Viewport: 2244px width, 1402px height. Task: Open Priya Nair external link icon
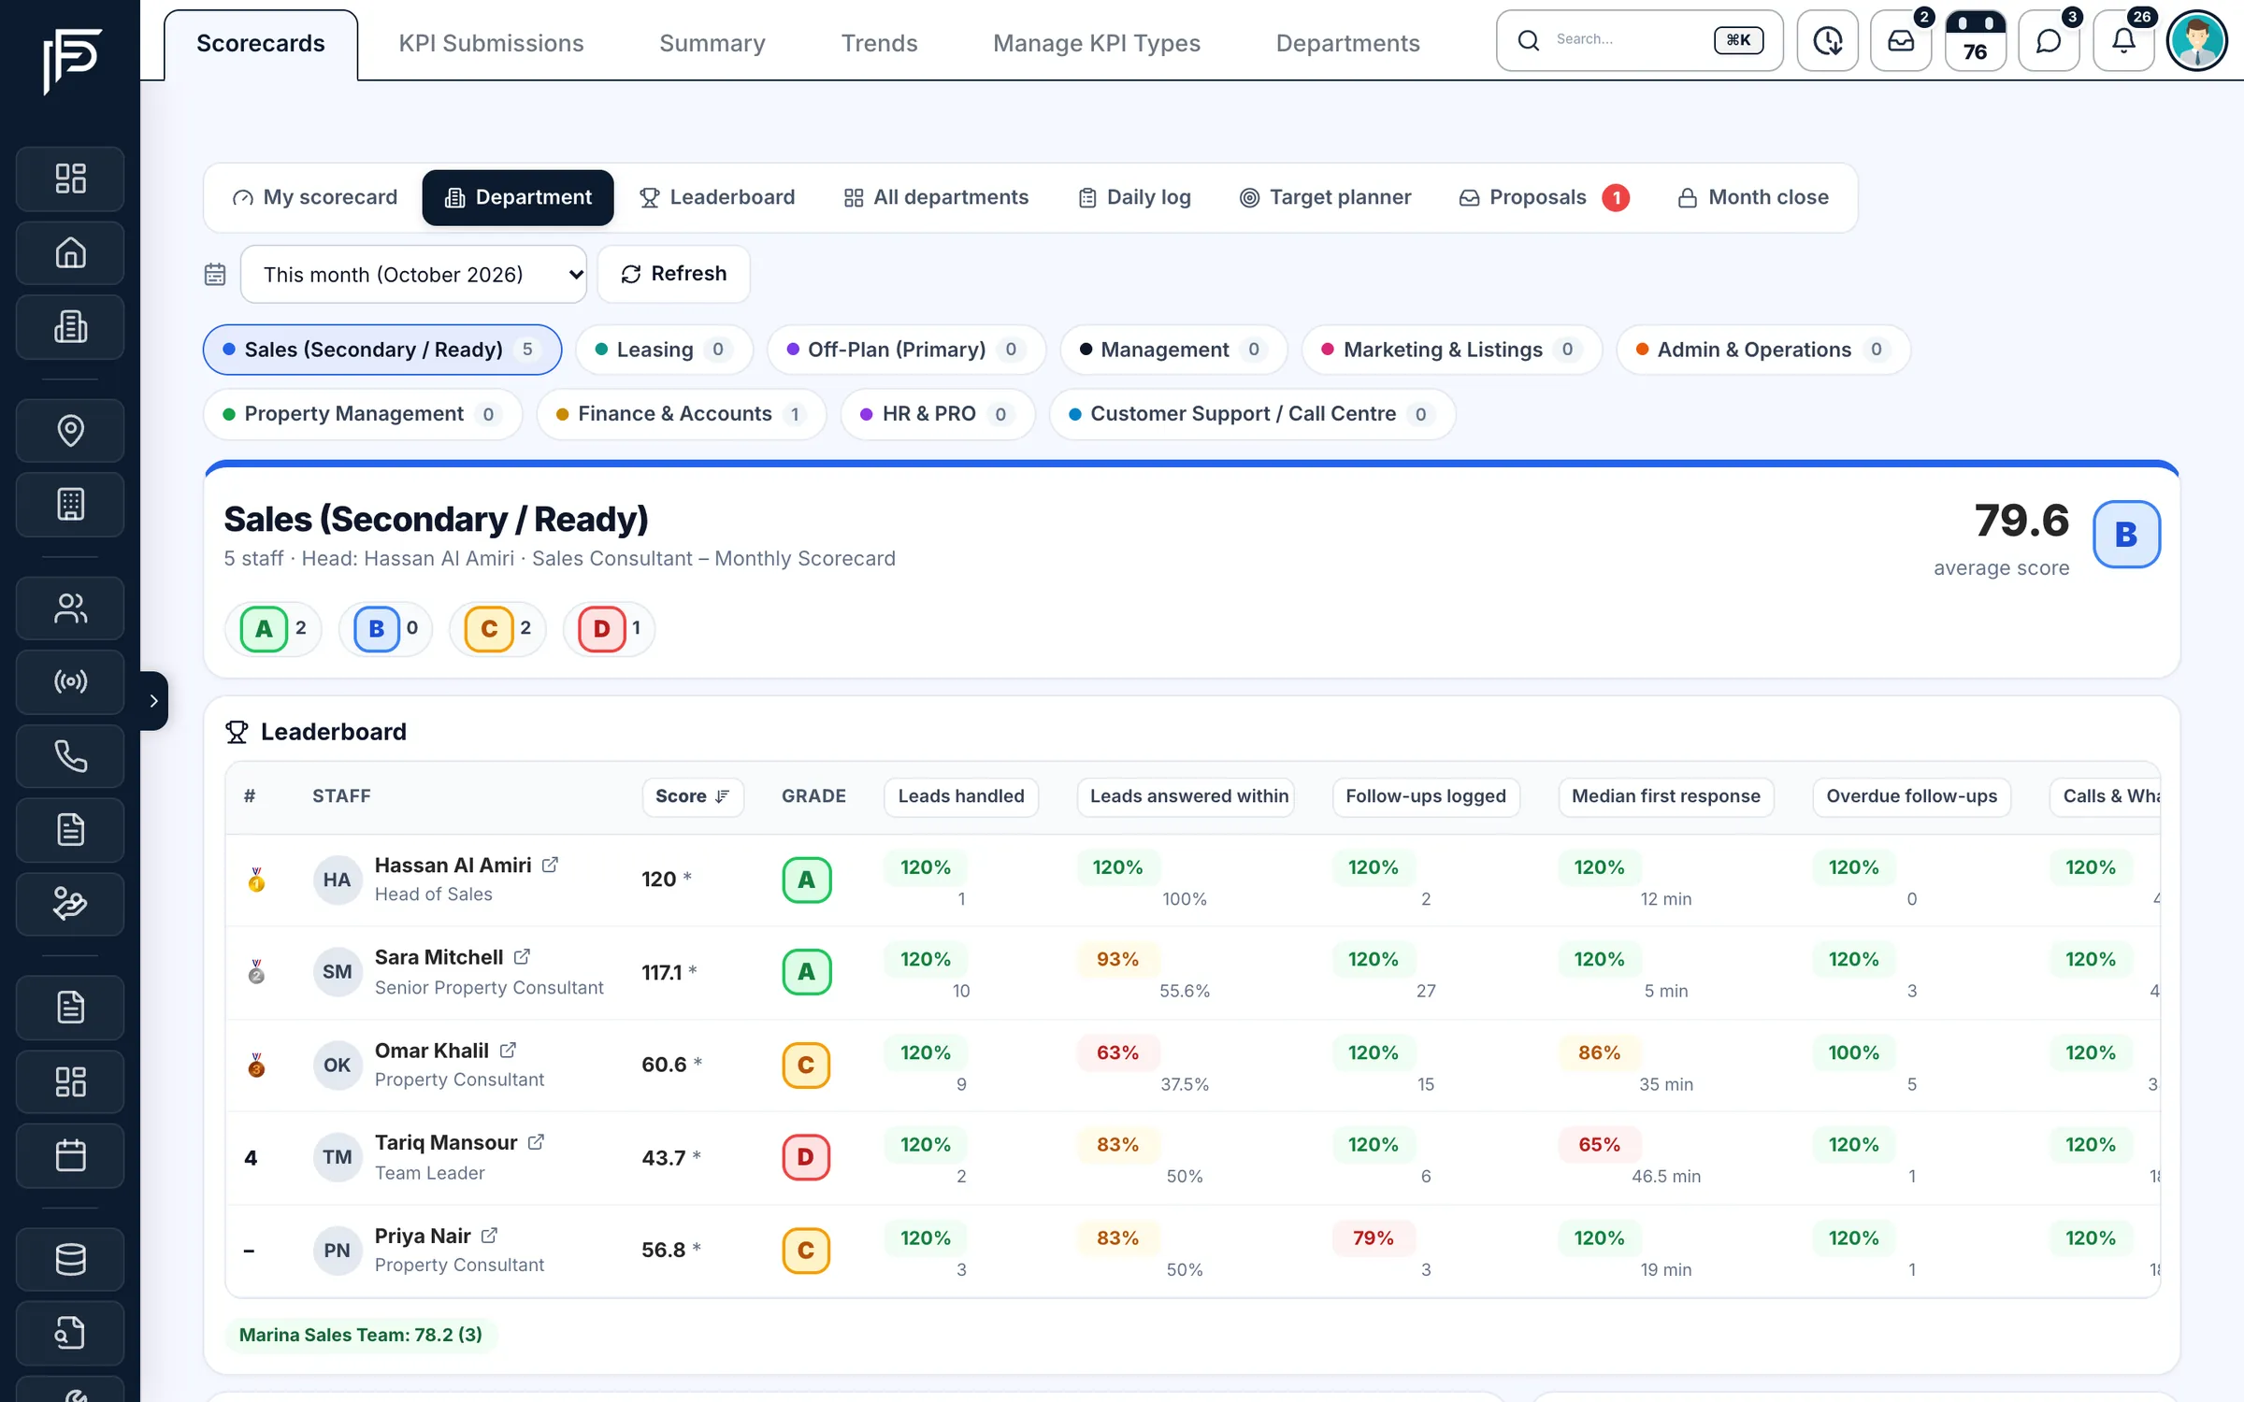[x=489, y=1236]
